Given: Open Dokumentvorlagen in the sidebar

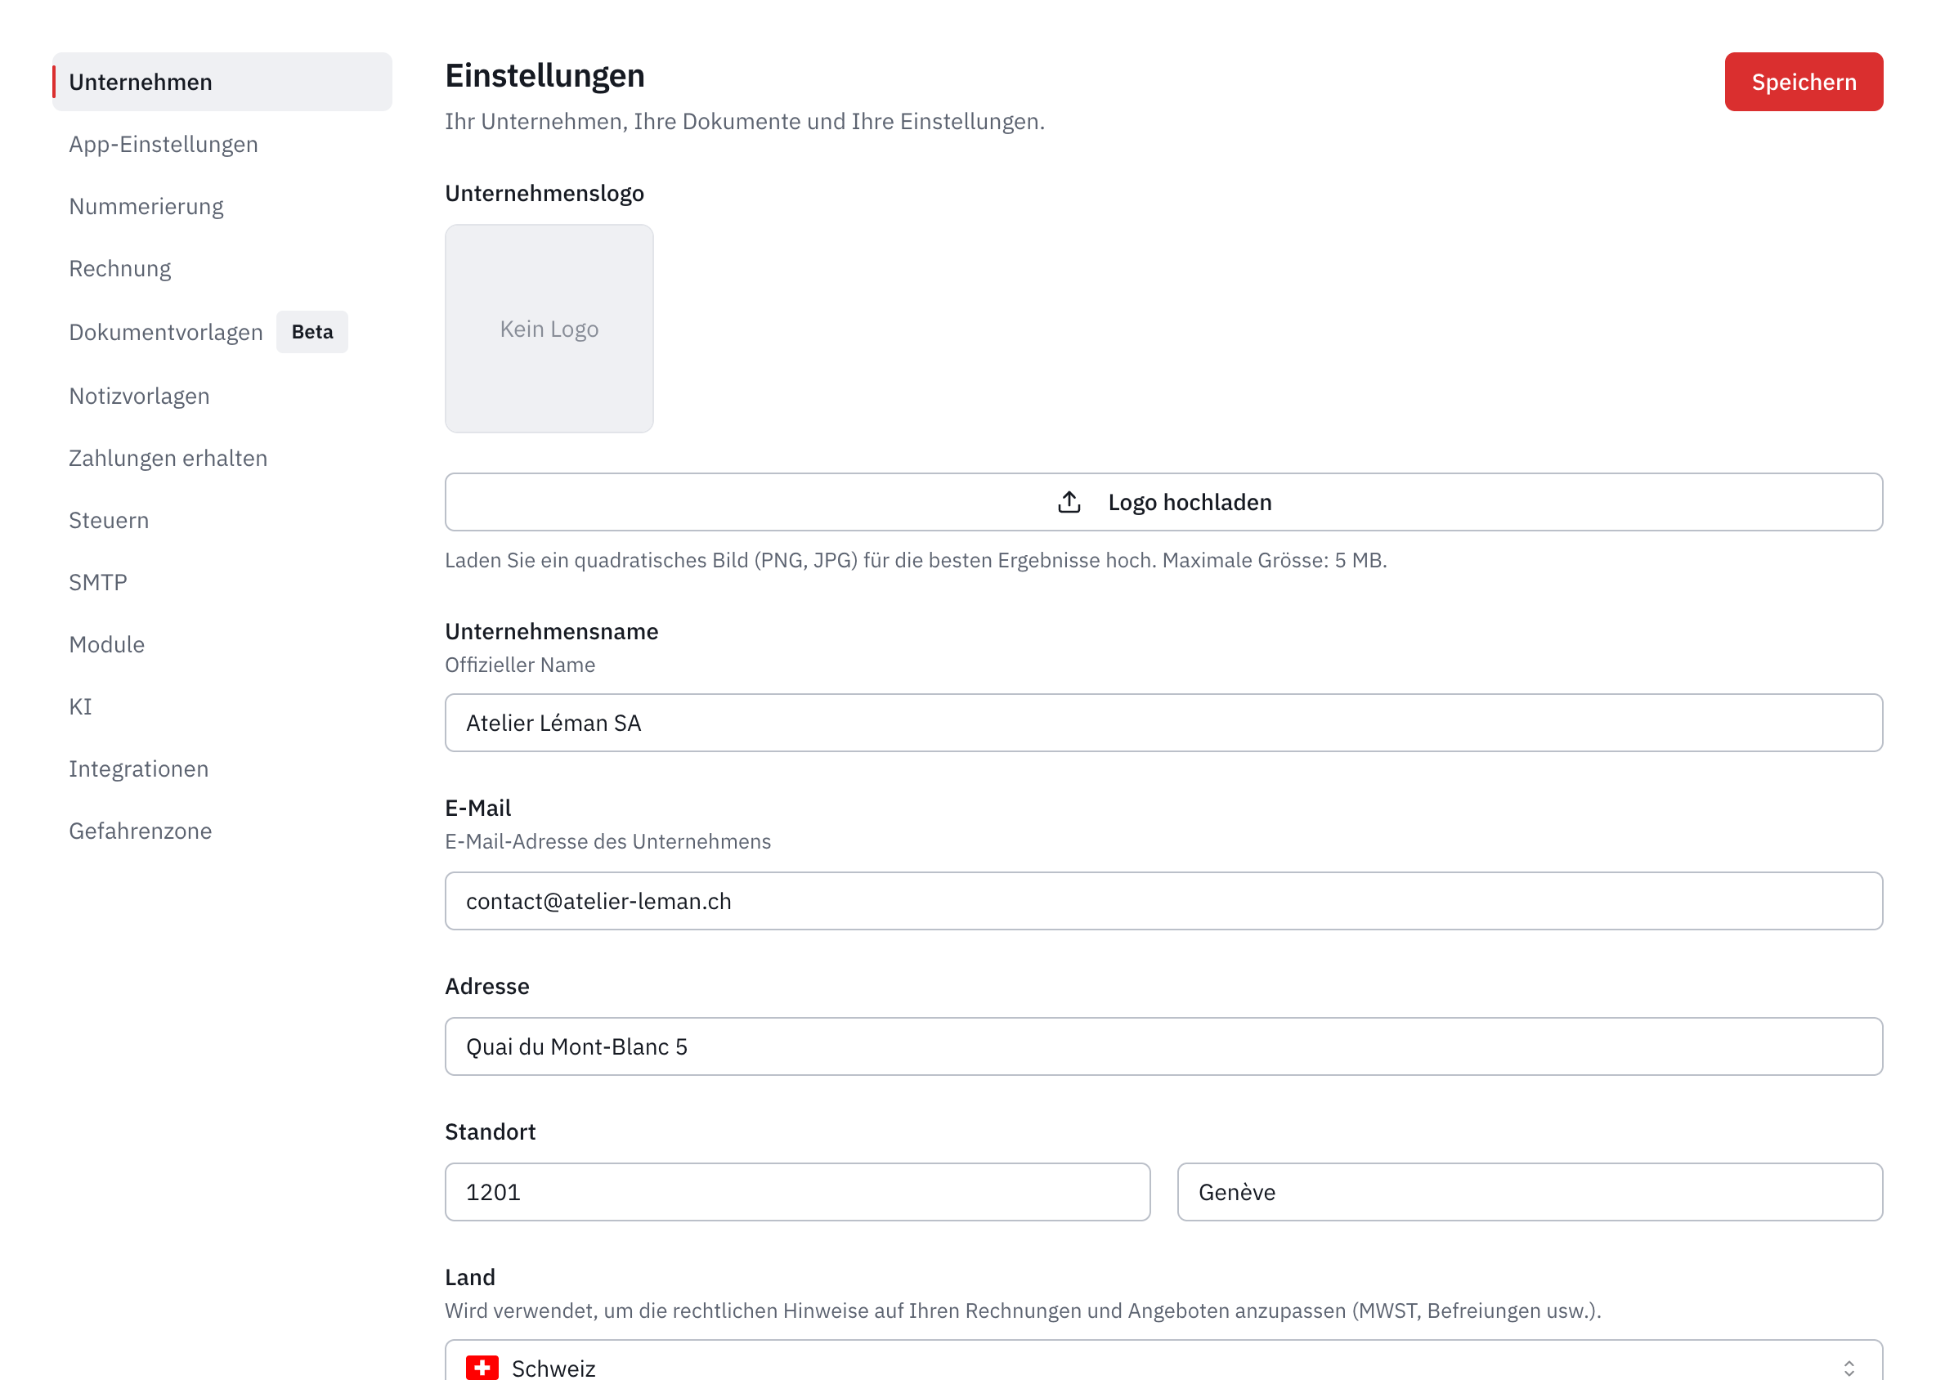Looking at the screenshot, I should (x=166, y=332).
